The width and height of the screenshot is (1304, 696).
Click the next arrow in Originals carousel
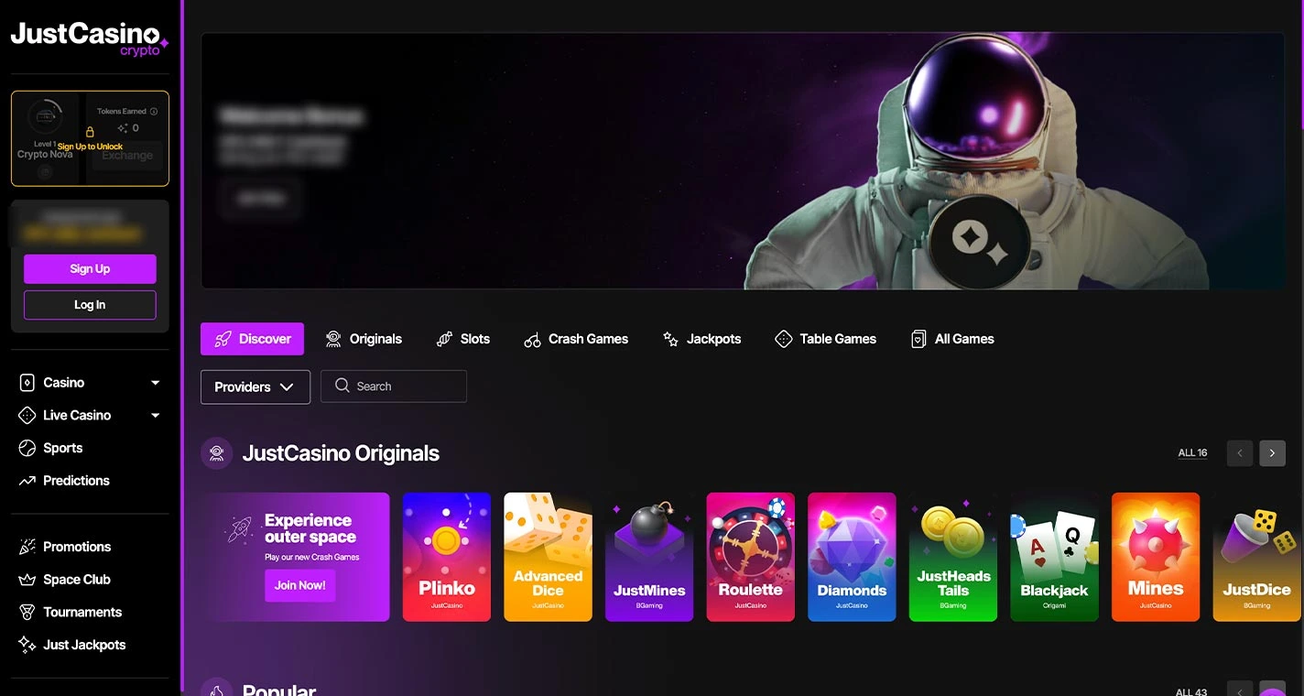point(1272,452)
